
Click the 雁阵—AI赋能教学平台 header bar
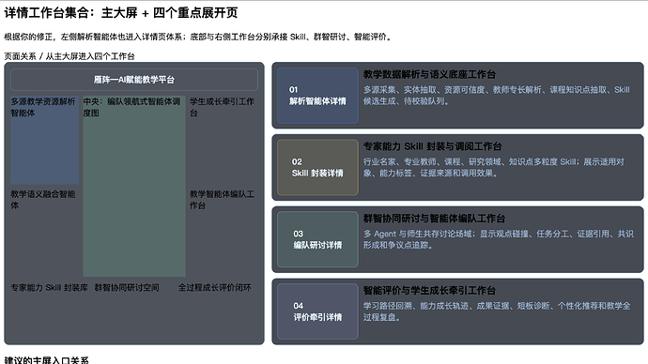[x=134, y=80]
